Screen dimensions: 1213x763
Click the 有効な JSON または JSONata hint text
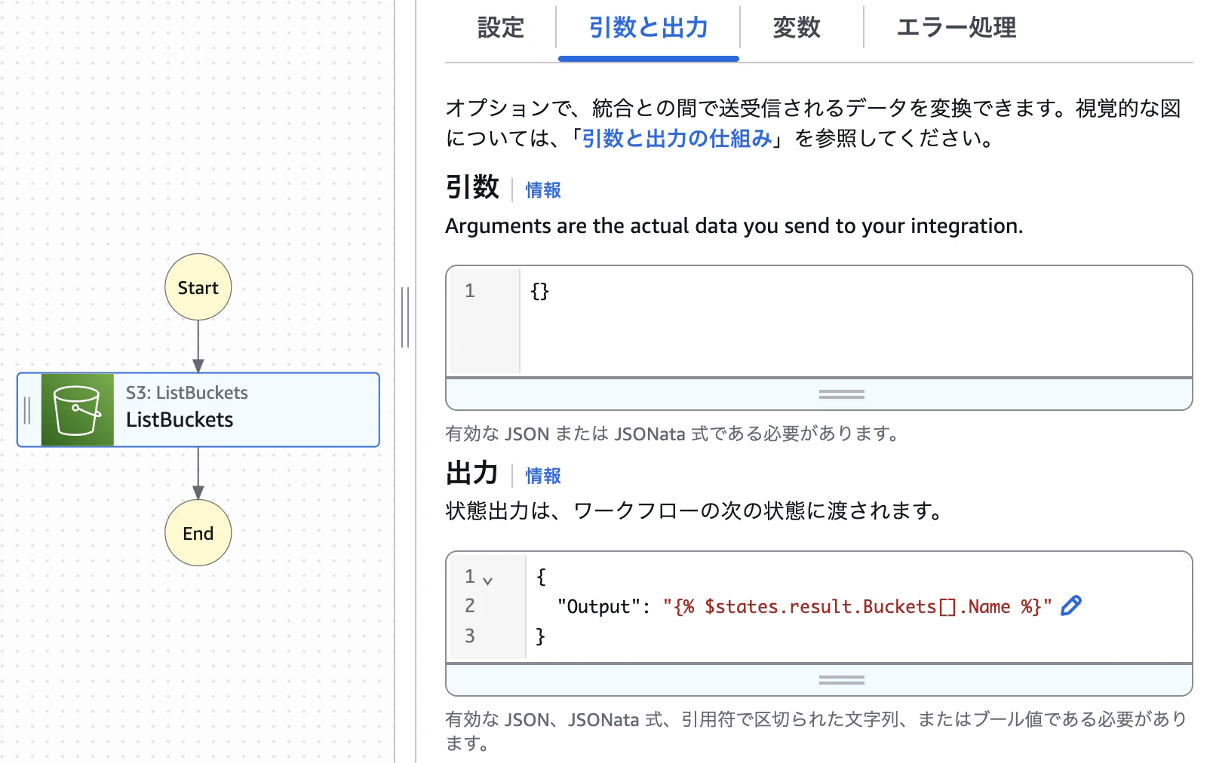coord(671,434)
